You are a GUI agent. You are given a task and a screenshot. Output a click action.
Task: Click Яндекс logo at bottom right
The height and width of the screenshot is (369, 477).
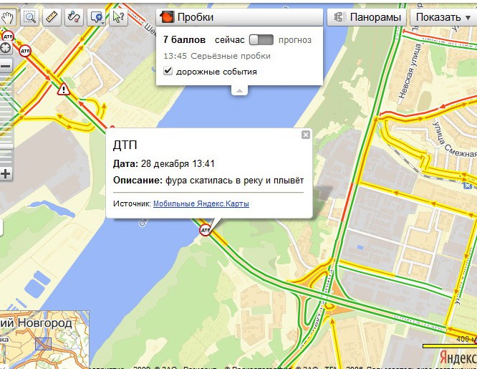[x=458, y=357]
